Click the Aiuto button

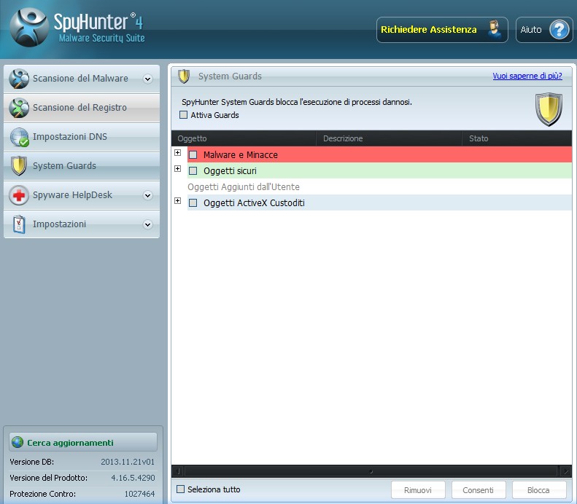(x=544, y=30)
